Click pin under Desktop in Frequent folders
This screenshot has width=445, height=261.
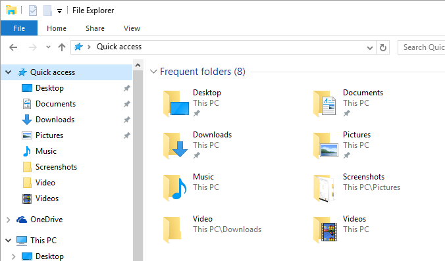197,113
